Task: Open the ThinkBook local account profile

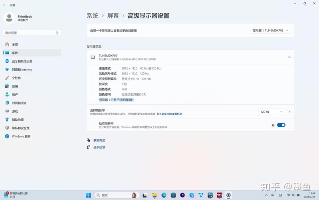Action: tap(18, 18)
